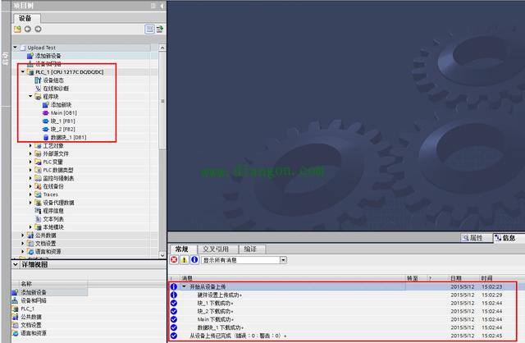The image size is (525, 343).
Task: Click the back navigation arrow in project tree toolbar
Action: [29, 29]
